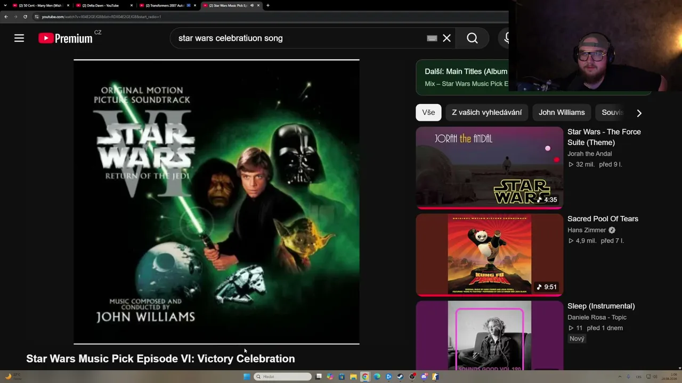Open a new browser tab with plus
The image size is (682, 383).
pos(267,5)
